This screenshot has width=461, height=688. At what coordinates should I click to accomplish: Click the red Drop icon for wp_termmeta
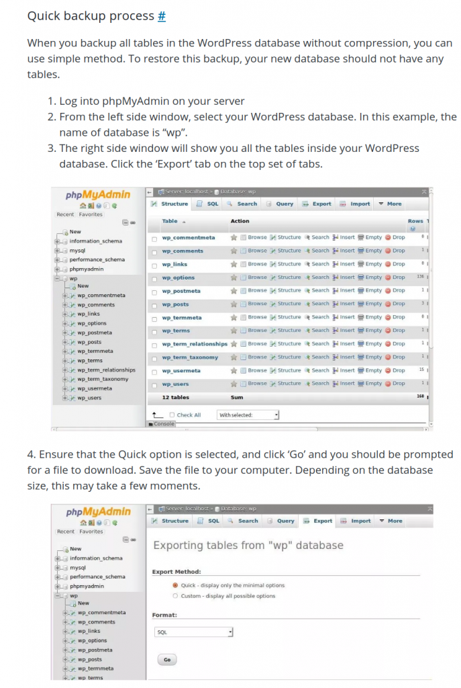pos(388,317)
